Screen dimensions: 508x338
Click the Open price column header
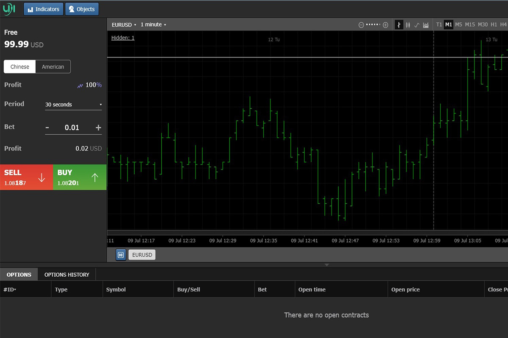[x=436, y=289]
